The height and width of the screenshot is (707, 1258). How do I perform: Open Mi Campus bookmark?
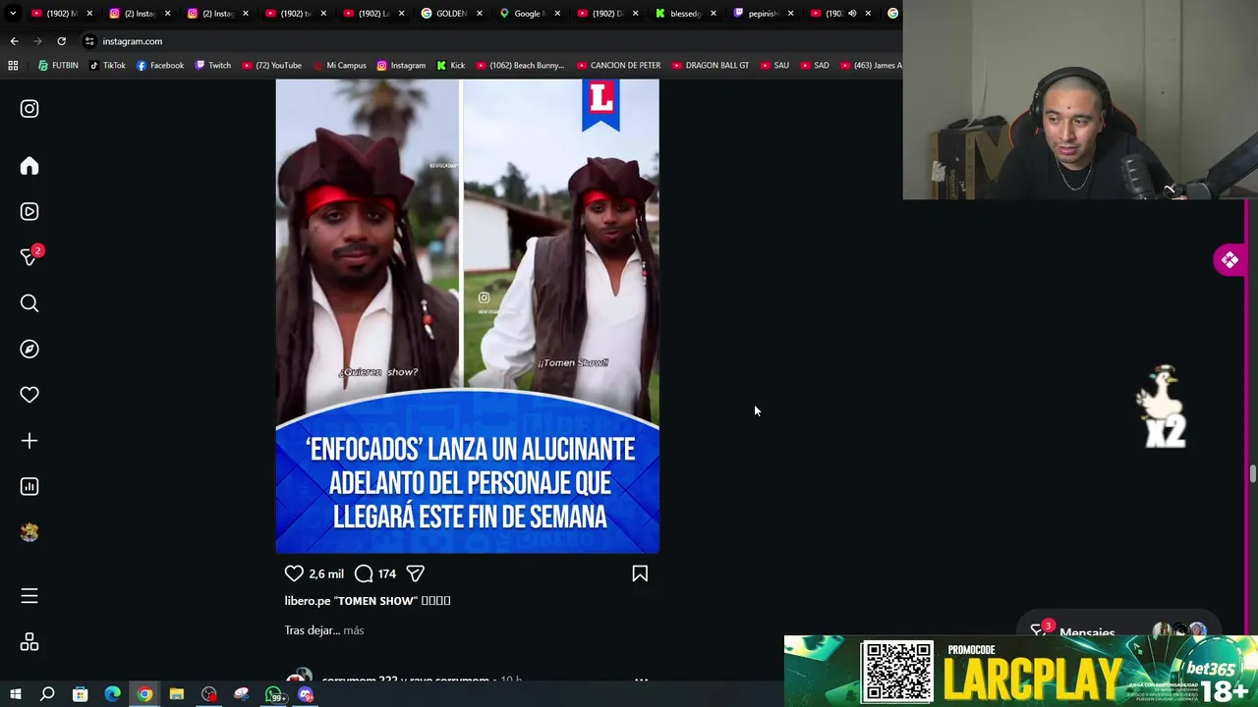tap(339, 66)
